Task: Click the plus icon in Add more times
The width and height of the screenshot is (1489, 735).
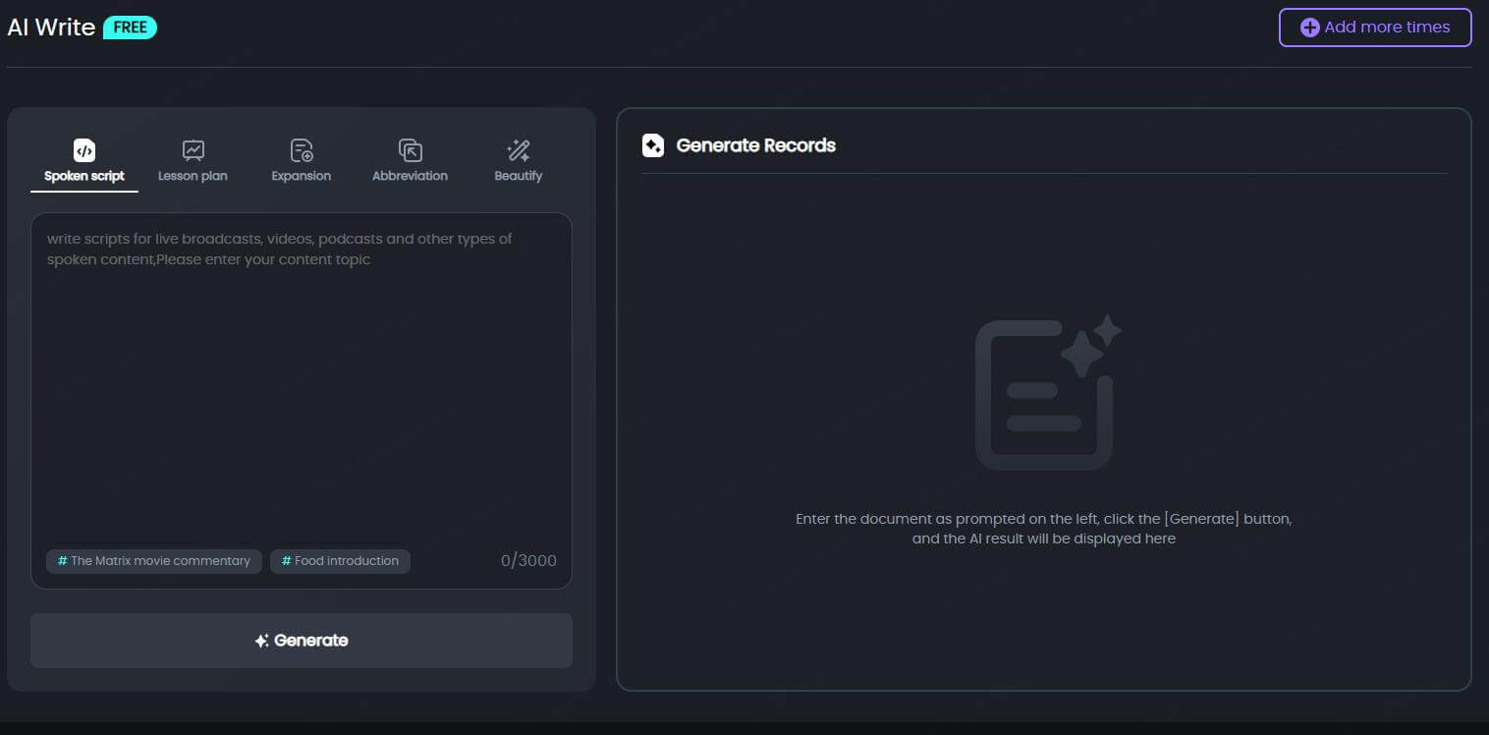Action: point(1309,28)
